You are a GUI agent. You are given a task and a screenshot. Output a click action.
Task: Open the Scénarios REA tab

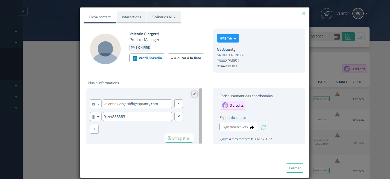[x=164, y=17]
